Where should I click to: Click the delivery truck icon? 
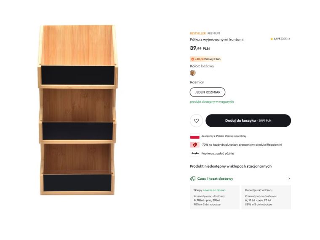193,179
